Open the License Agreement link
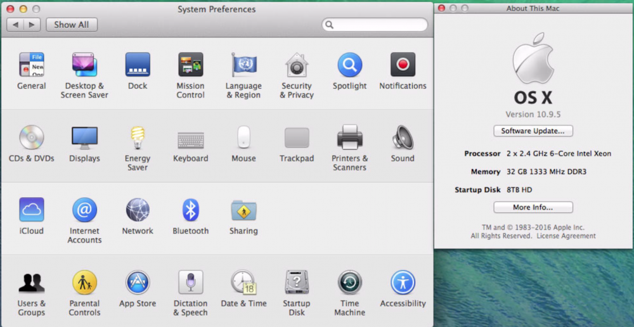 (566, 236)
